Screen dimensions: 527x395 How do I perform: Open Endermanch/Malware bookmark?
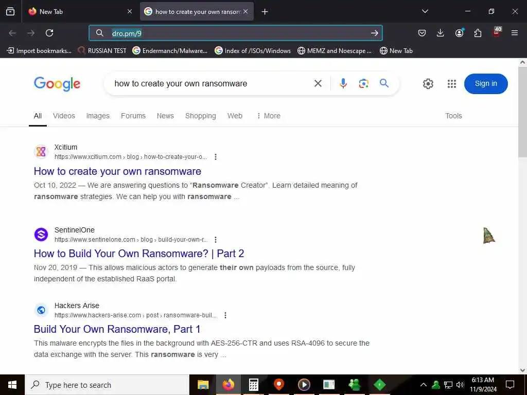tap(170, 51)
